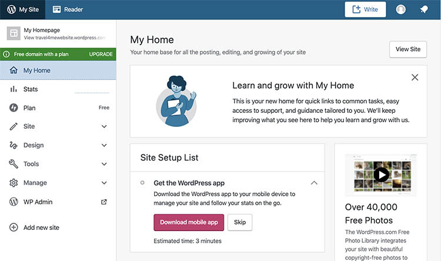
Task: Click the Download mobile app button
Action: [x=189, y=222]
